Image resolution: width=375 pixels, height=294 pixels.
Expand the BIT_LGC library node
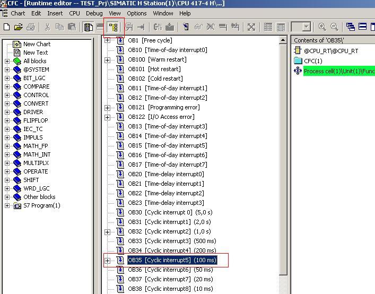7,79
